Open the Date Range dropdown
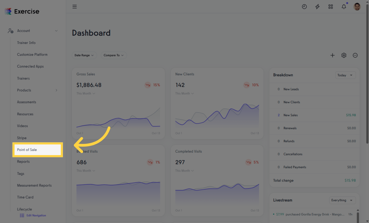This screenshot has height=223, width=369. click(x=84, y=55)
